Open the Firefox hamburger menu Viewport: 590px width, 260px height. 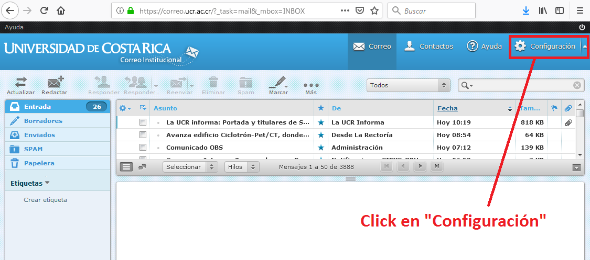coord(580,11)
